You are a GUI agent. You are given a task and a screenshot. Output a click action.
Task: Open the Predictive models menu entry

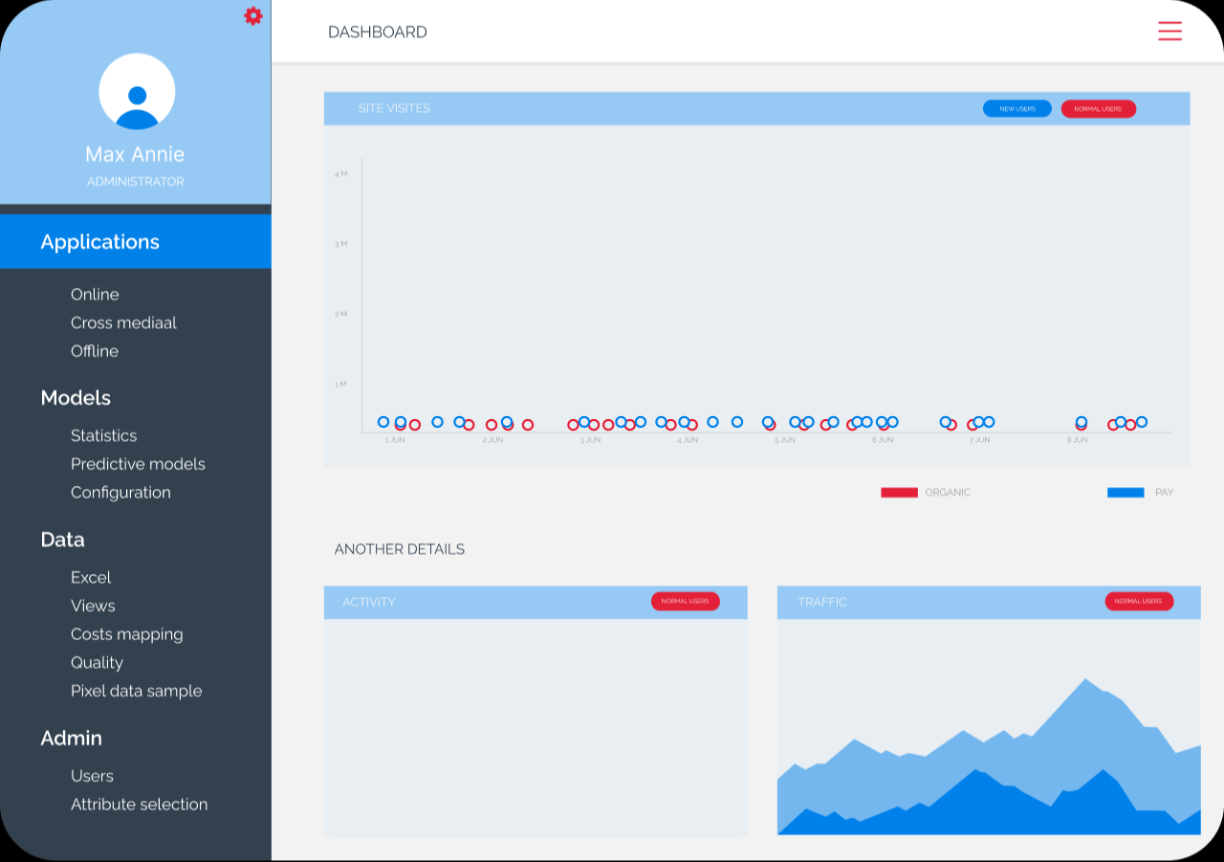click(138, 464)
